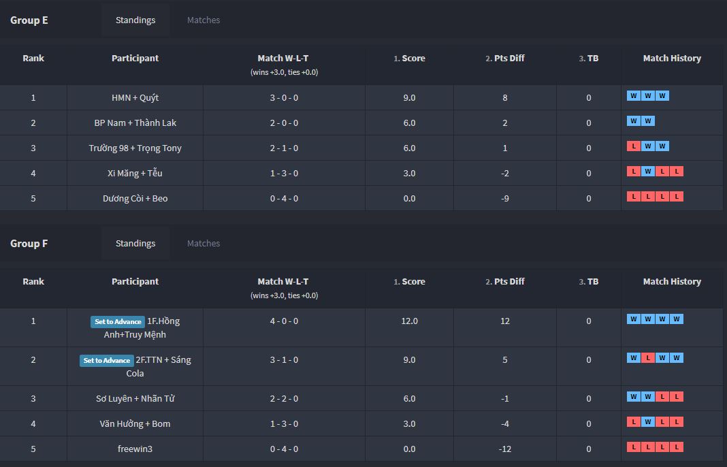Image resolution: width=727 pixels, height=467 pixels.
Task: Click the W badge in Xi Măng + Tễu history
Action: point(648,171)
